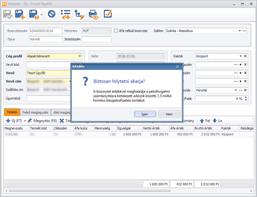Maximize the Számla window
This screenshot has width=257, height=197.
click(x=243, y=4)
